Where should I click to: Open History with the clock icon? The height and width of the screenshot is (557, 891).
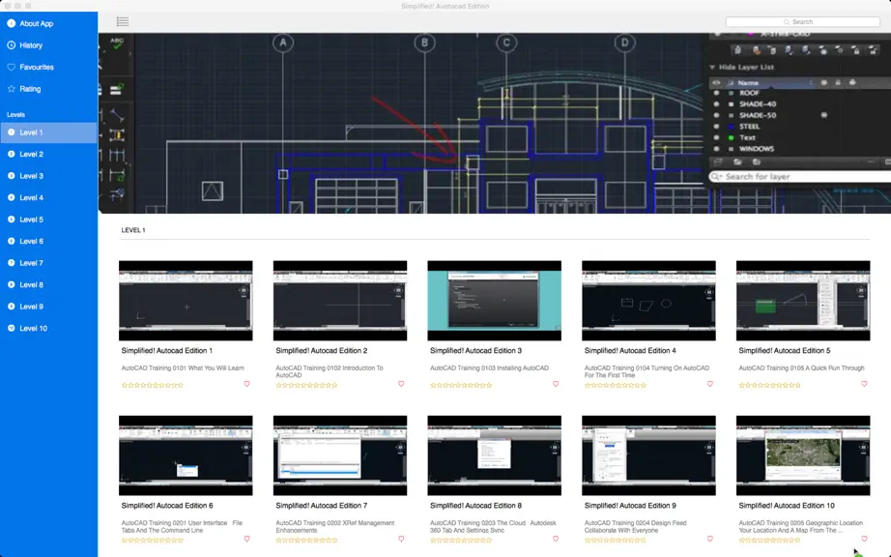12,44
